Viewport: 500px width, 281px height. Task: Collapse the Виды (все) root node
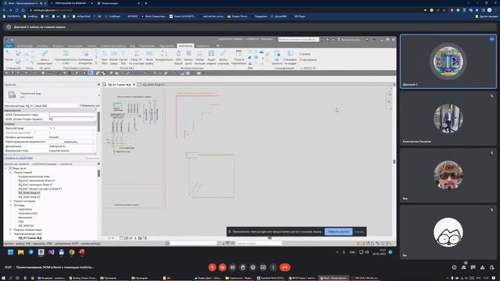[x=5, y=169]
